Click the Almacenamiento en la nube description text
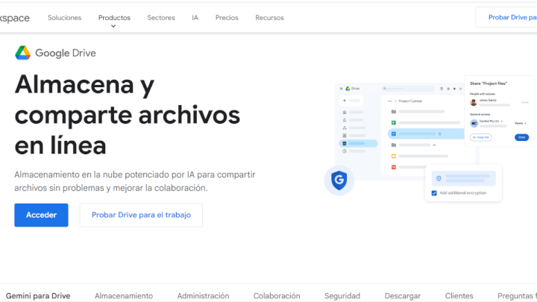This screenshot has width=537, height=302. (135, 181)
